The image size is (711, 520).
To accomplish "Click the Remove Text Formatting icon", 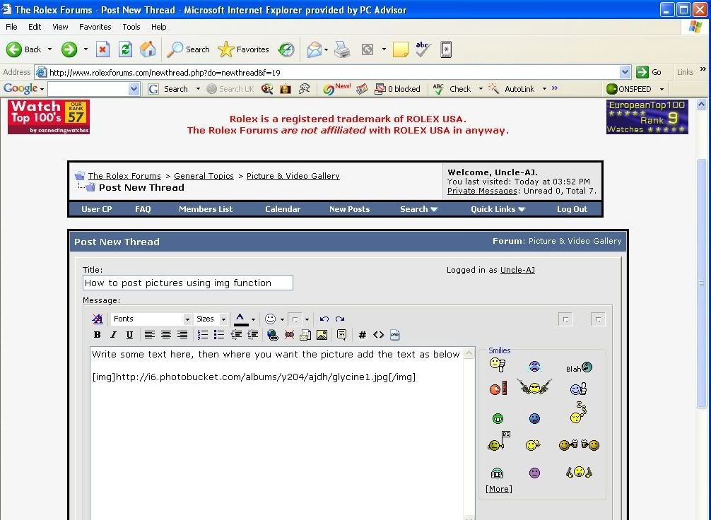I will [97, 319].
